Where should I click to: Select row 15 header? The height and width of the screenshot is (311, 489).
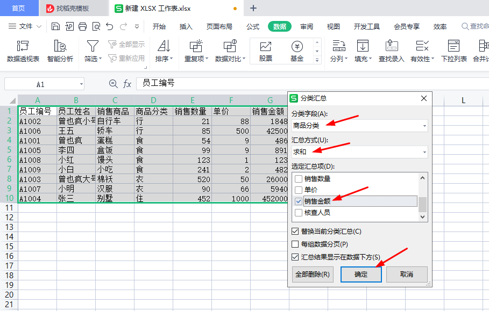point(9,246)
